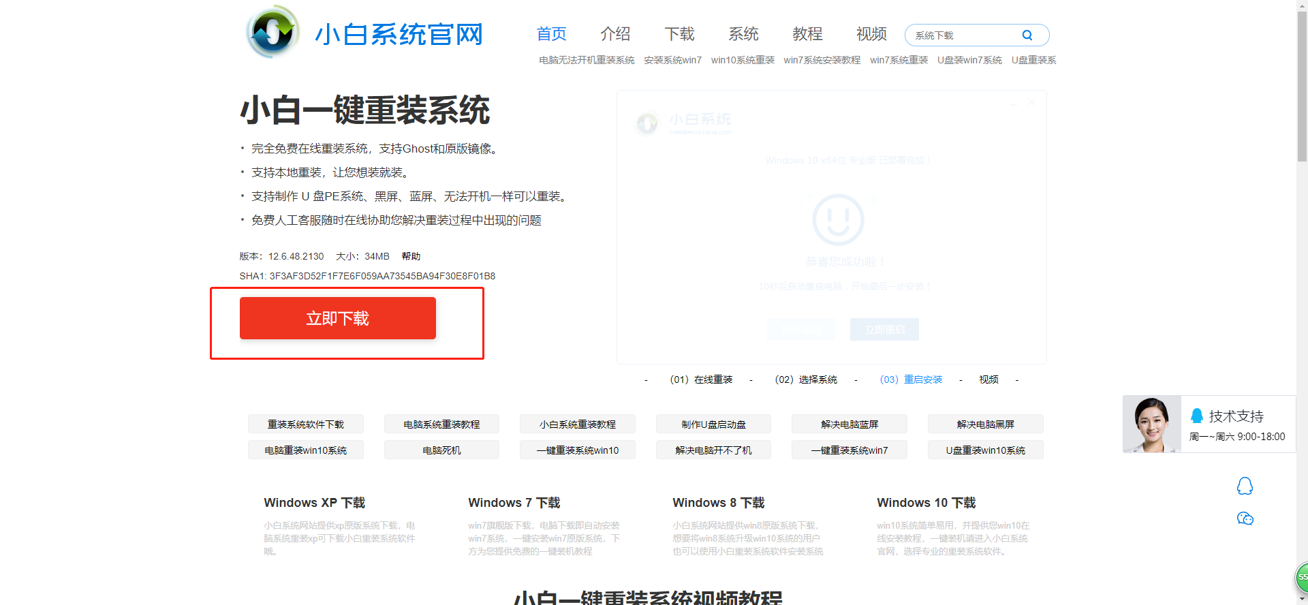Click the search magnifier icon

1027,35
